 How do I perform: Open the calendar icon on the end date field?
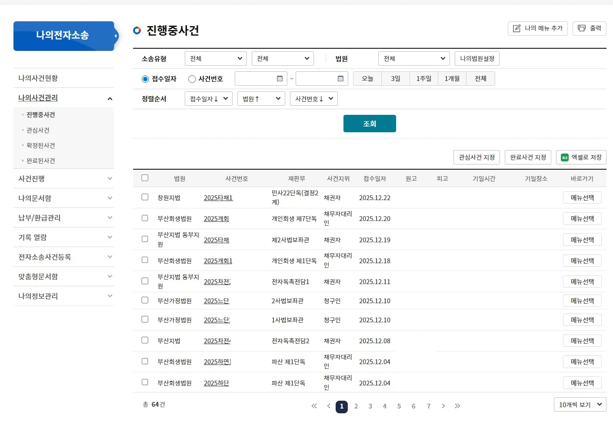[x=341, y=78]
